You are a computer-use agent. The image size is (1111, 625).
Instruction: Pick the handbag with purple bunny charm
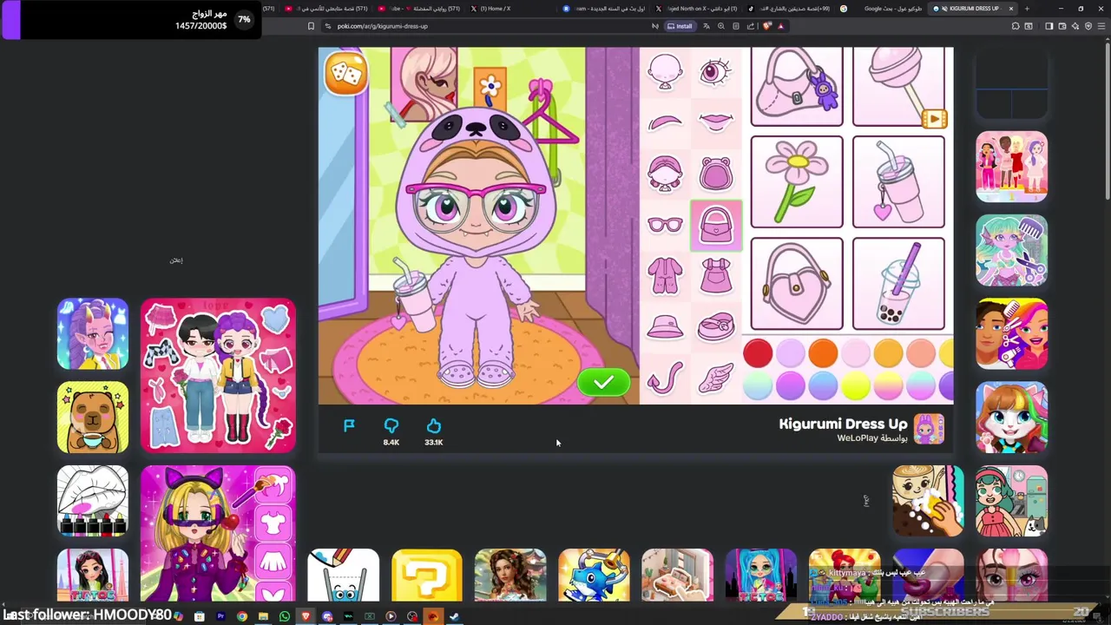796,87
